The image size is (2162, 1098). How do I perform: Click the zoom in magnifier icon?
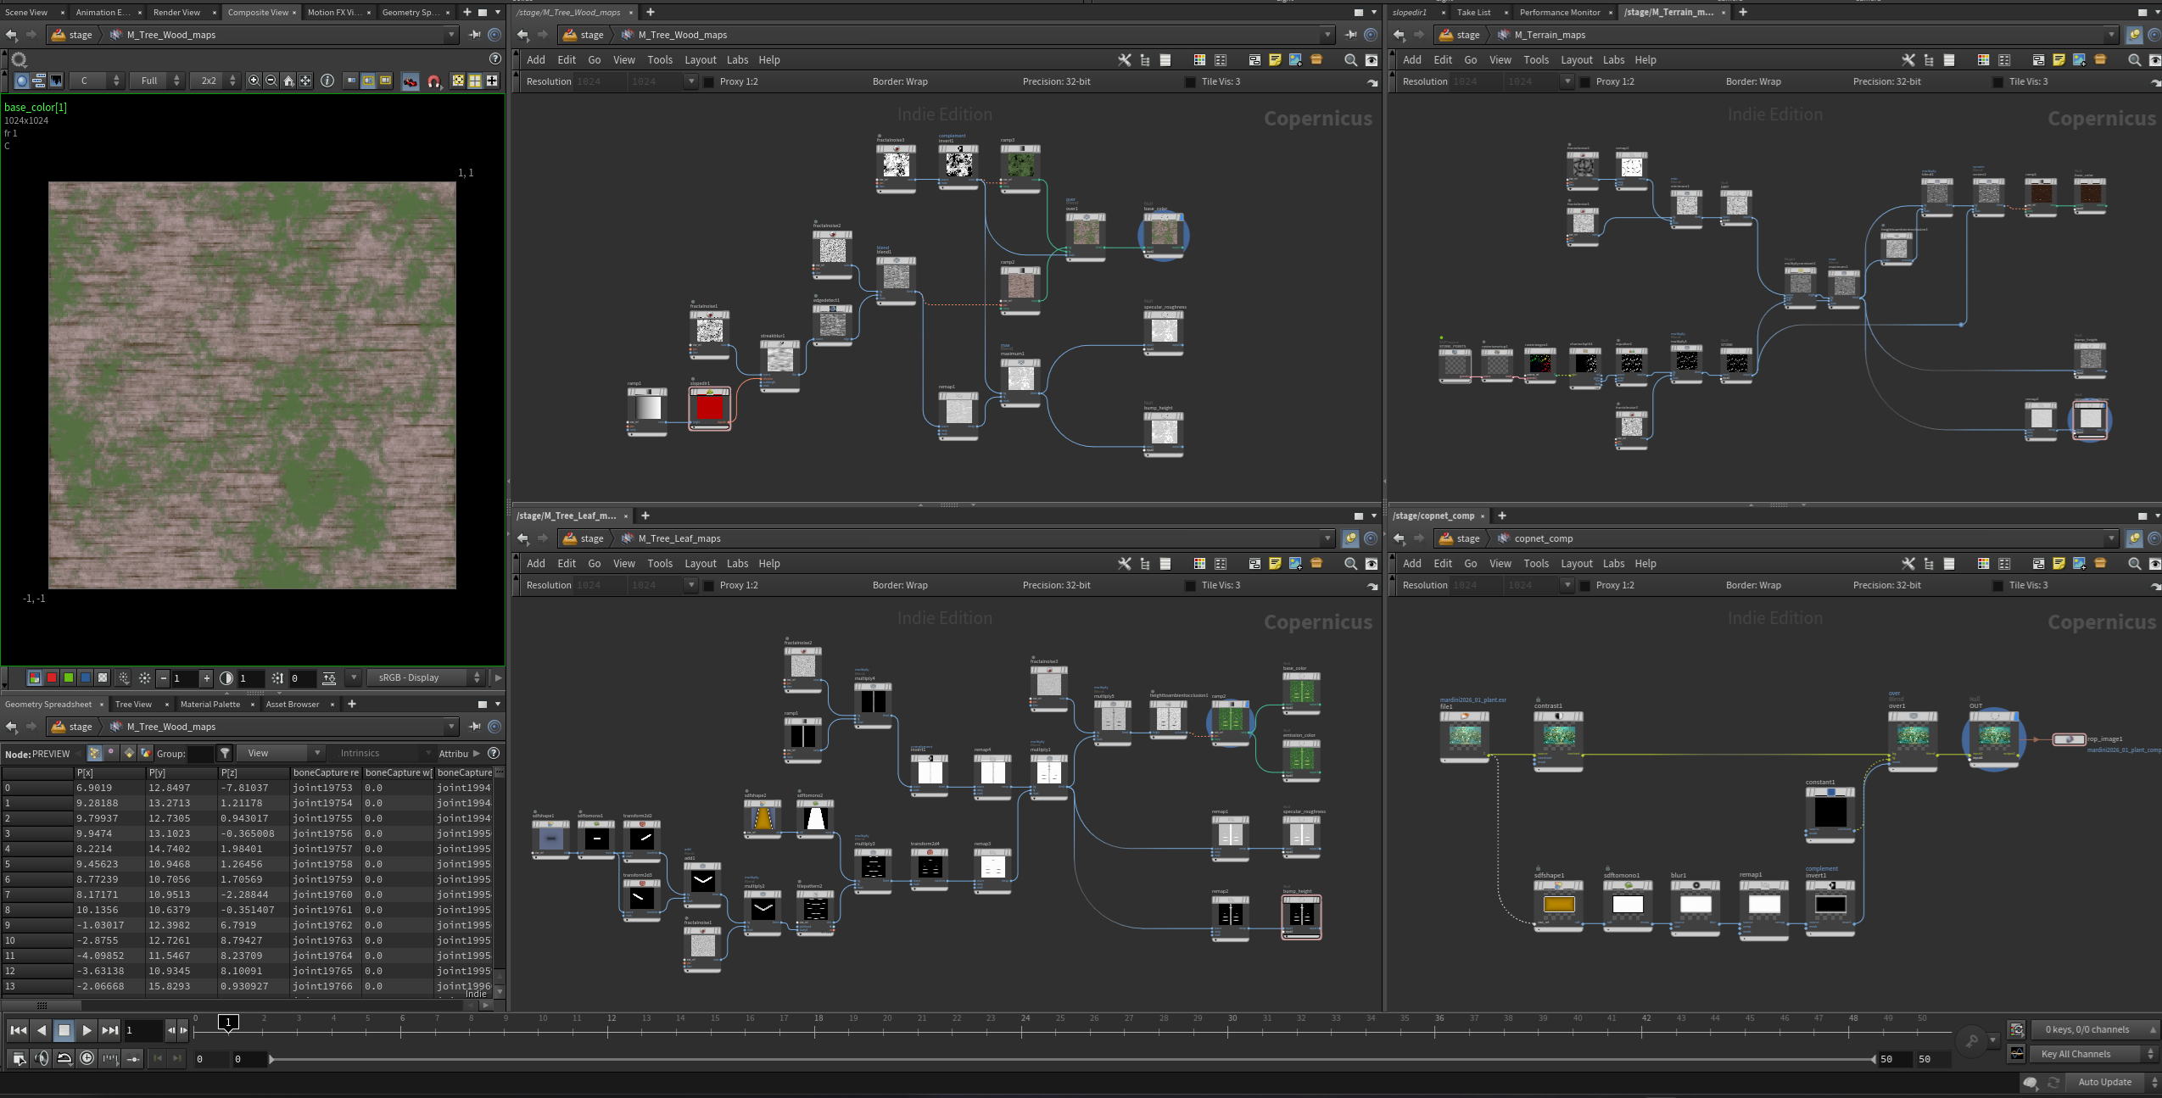[x=254, y=81]
